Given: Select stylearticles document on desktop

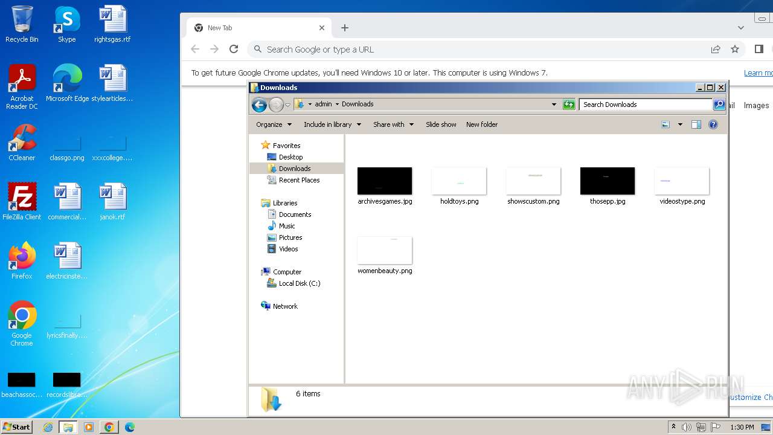Looking at the screenshot, I should tap(112, 83).
